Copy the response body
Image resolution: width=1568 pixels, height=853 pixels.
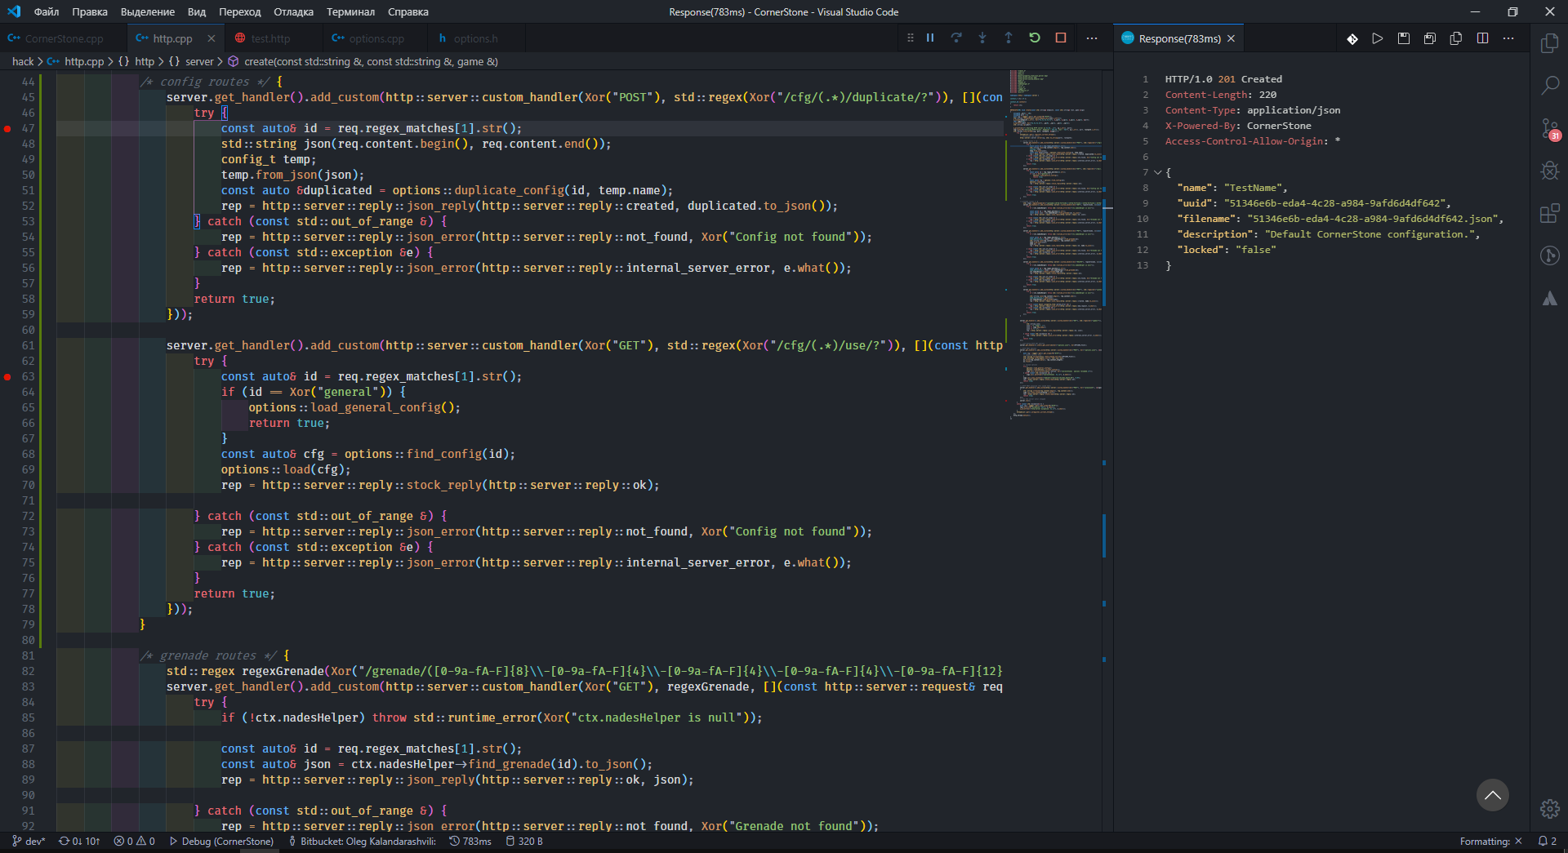pyautogui.click(x=1456, y=38)
